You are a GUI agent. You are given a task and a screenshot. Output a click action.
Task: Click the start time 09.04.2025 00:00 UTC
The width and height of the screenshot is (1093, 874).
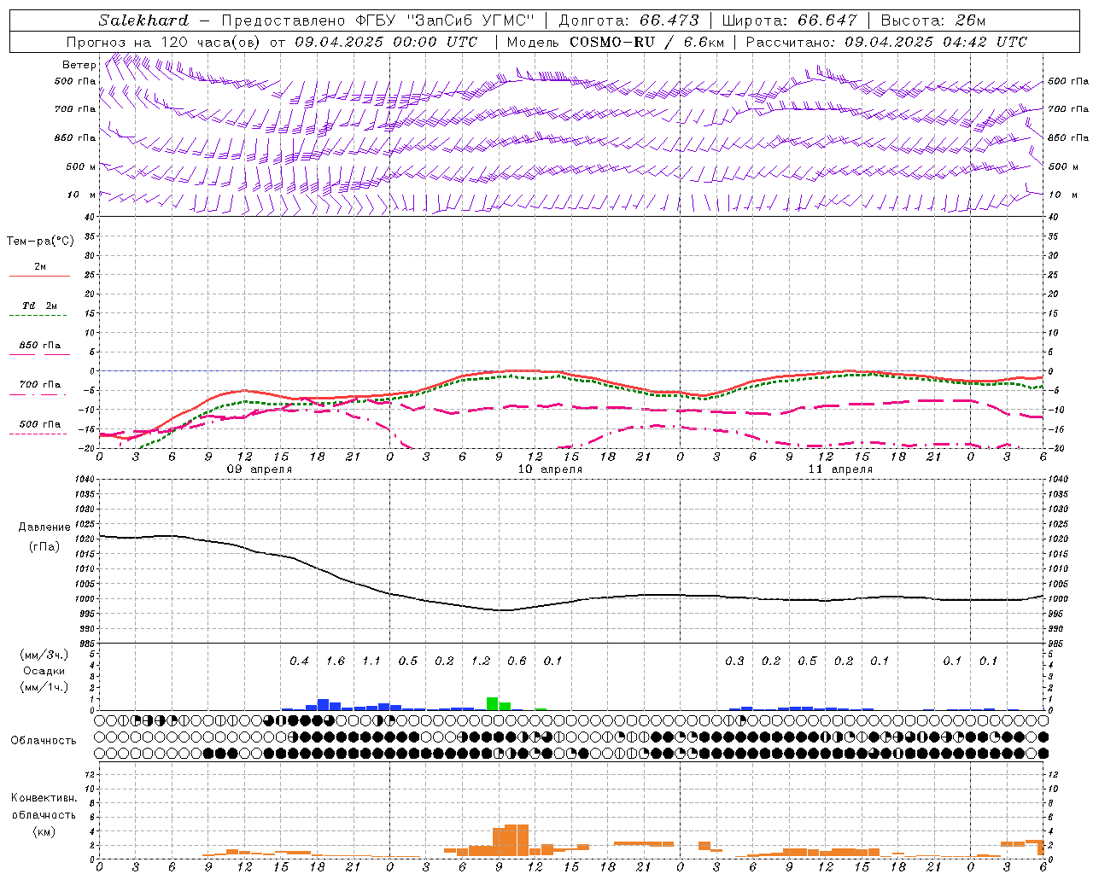point(387,42)
